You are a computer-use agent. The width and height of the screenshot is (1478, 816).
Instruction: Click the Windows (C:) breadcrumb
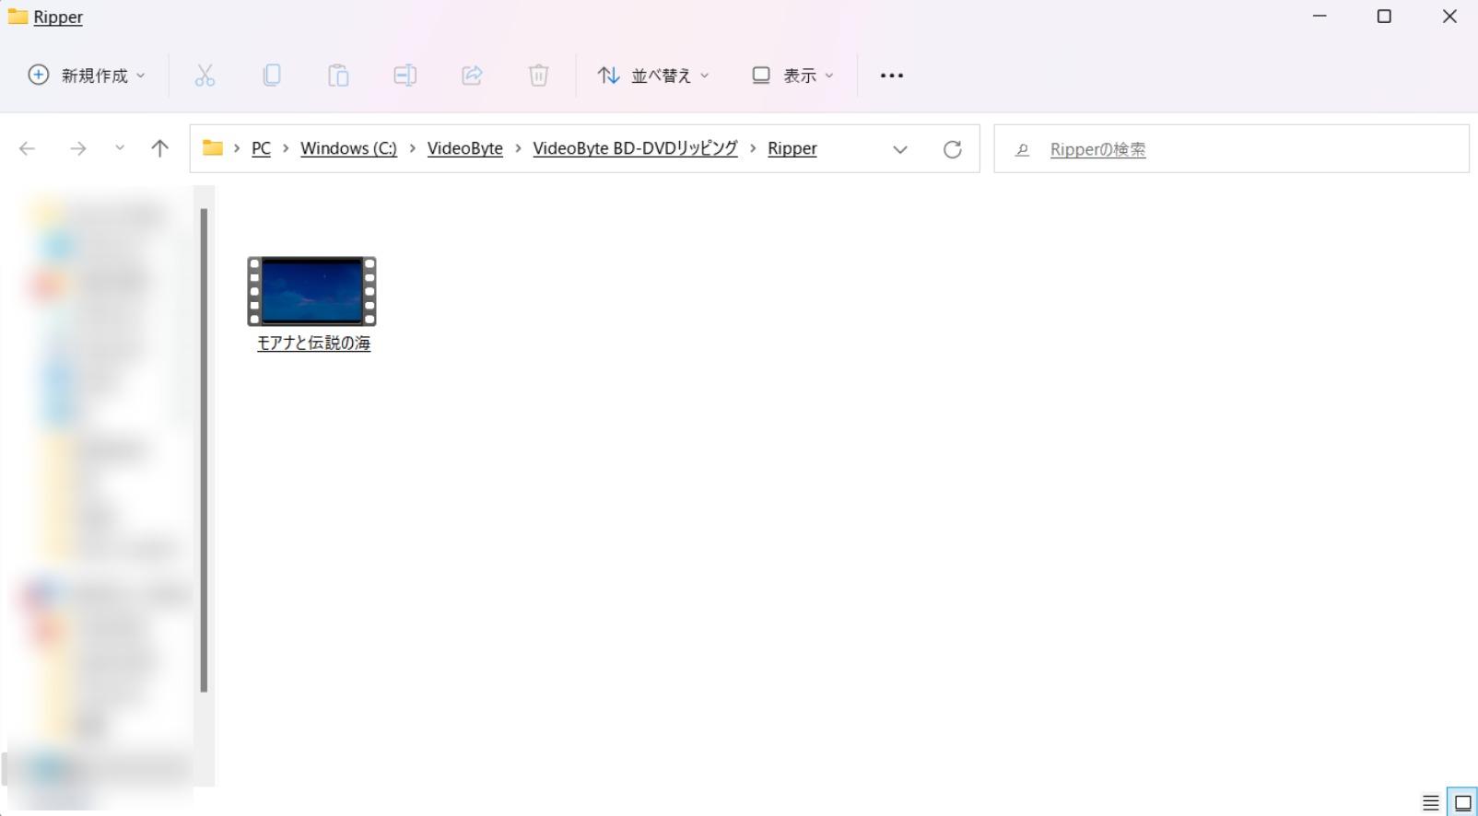coord(348,148)
